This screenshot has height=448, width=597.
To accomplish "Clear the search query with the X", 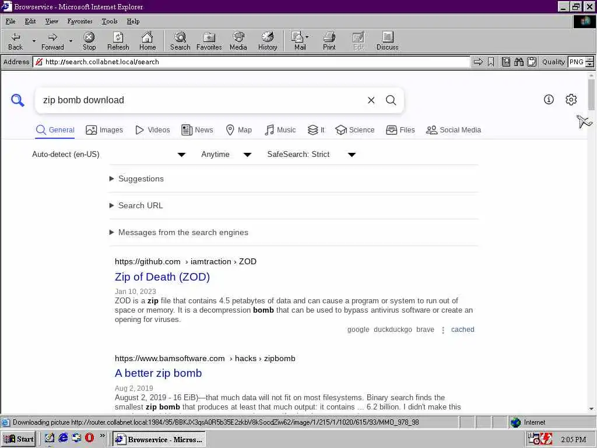I will (x=371, y=100).
